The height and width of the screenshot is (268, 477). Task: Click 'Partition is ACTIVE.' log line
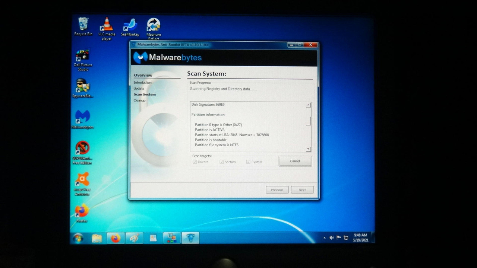point(210,130)
